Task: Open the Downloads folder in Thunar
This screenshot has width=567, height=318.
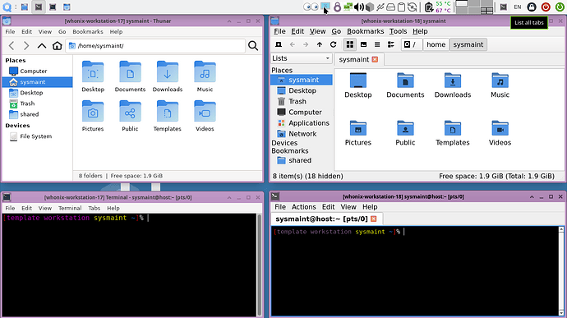Action: tap(168, 76)
